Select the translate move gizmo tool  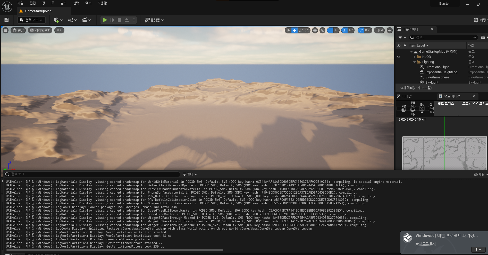tap(295, 30)
